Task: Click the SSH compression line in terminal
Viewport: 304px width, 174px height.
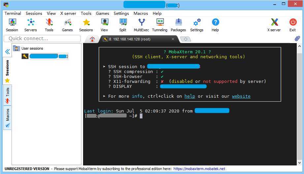Action: pos(136,71)
